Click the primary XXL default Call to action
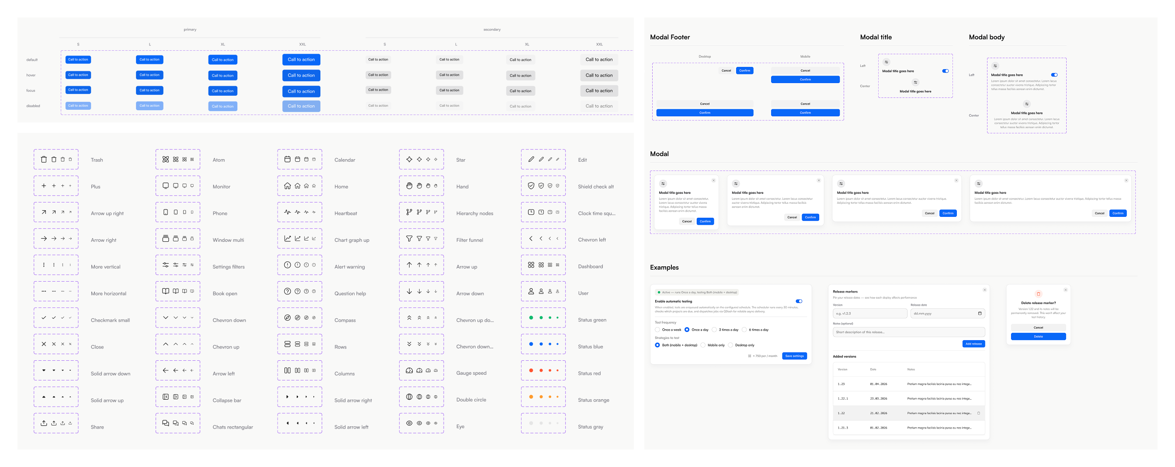 pyautogui.click(x=301, y=59)
